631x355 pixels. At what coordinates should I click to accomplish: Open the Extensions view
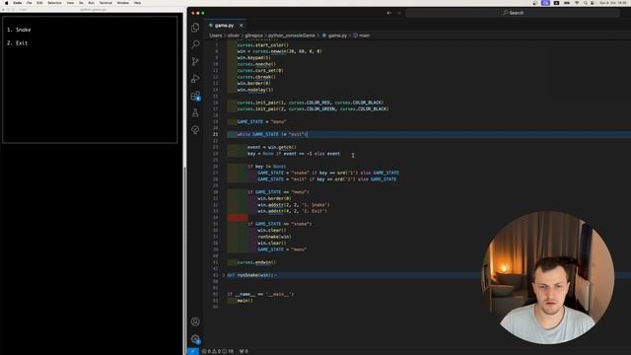coord(195,96)
